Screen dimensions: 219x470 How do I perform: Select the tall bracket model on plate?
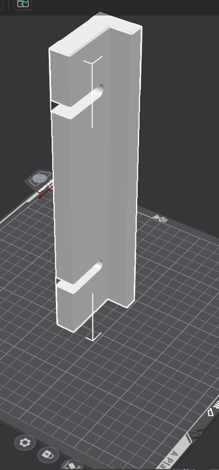point(95,172)
